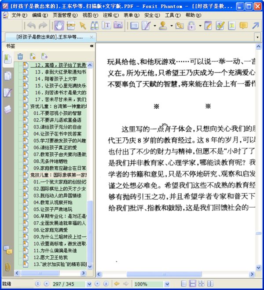The image size is (264, 290).
Task: Open the Signatures panel sidebar icon
Action: 8,92
